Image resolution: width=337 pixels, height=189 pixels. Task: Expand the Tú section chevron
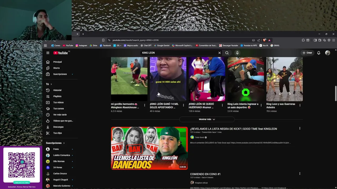coord(51,84)
